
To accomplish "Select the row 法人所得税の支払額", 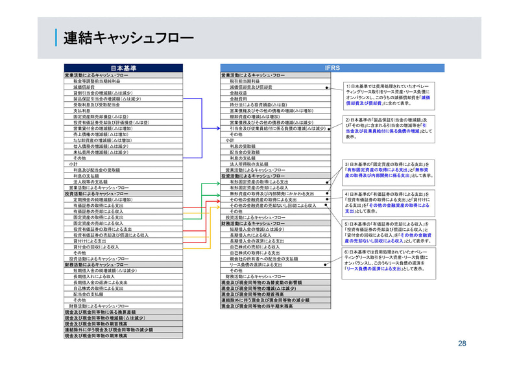I will [275, 164].
